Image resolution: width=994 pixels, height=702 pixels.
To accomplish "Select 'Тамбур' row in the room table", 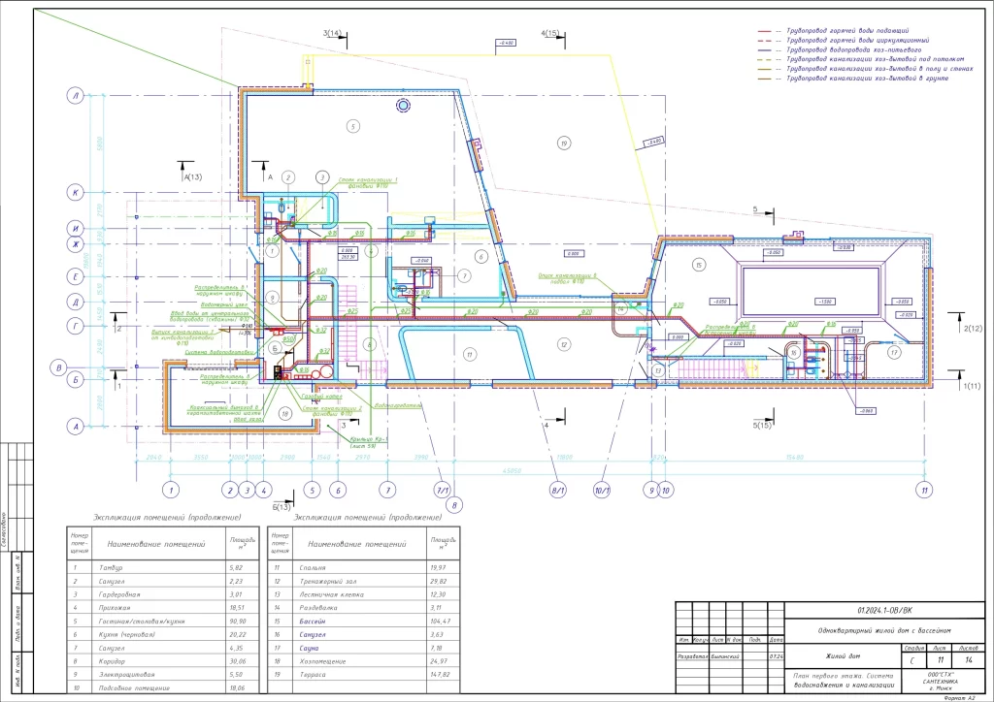I will click(x=112, y=567).
